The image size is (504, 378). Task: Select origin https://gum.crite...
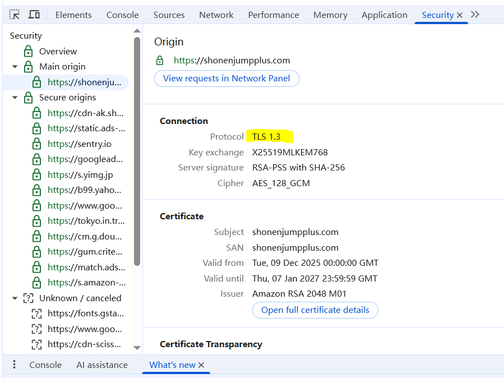coord(85,252)
